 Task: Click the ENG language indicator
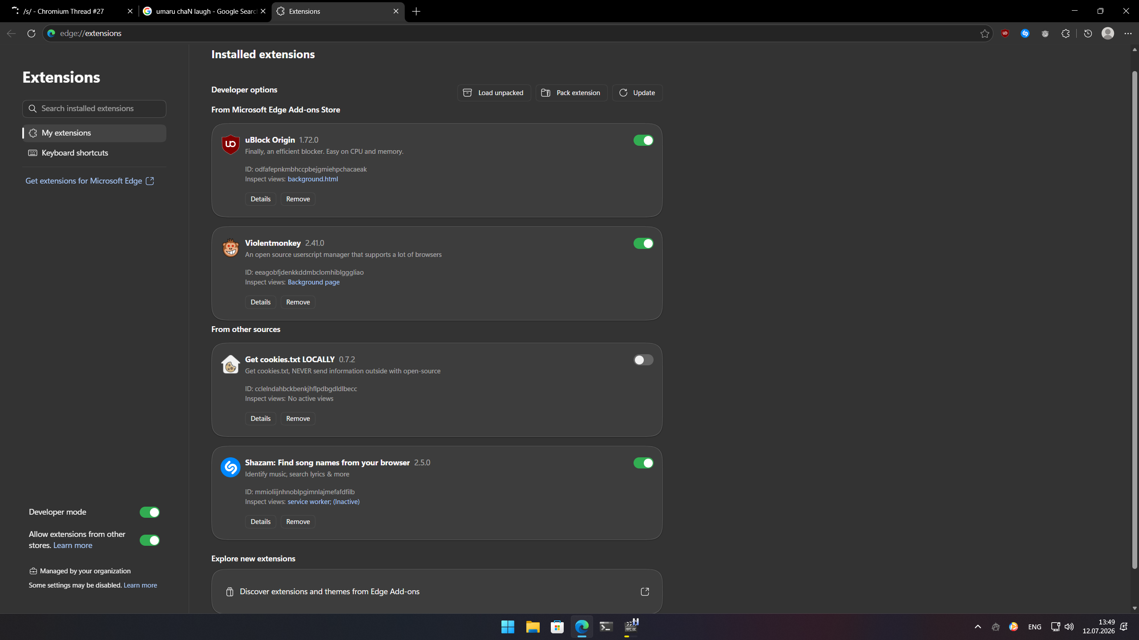point(1035,627)
